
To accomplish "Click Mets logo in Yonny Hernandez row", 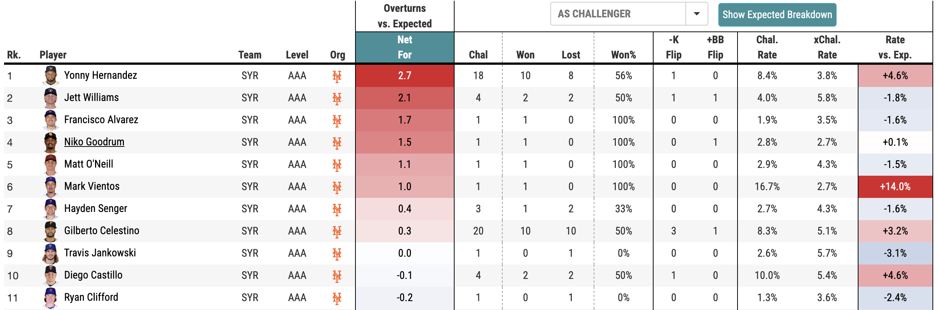I will (337, 76).
